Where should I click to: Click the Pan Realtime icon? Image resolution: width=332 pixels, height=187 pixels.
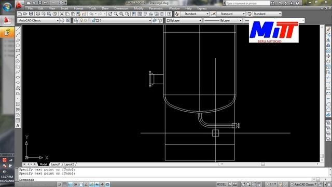(110, 14)
